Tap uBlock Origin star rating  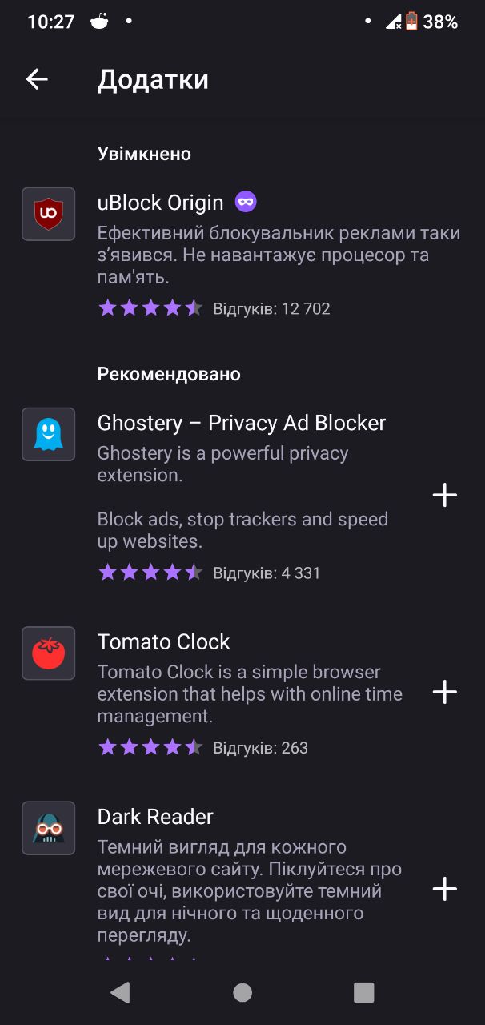pos(150,308)
